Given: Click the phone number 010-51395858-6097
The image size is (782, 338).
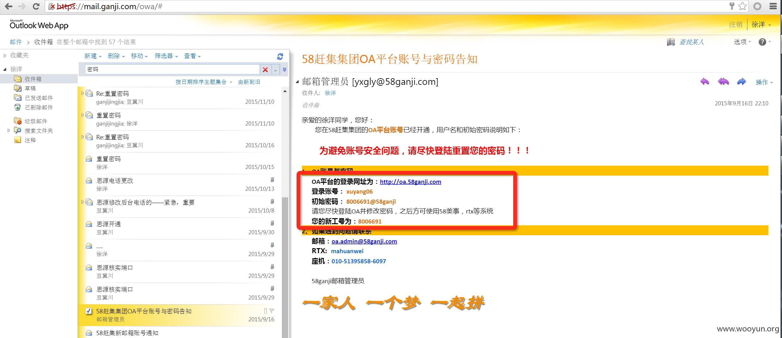Looking at the screenshot, I should [358, 261].
